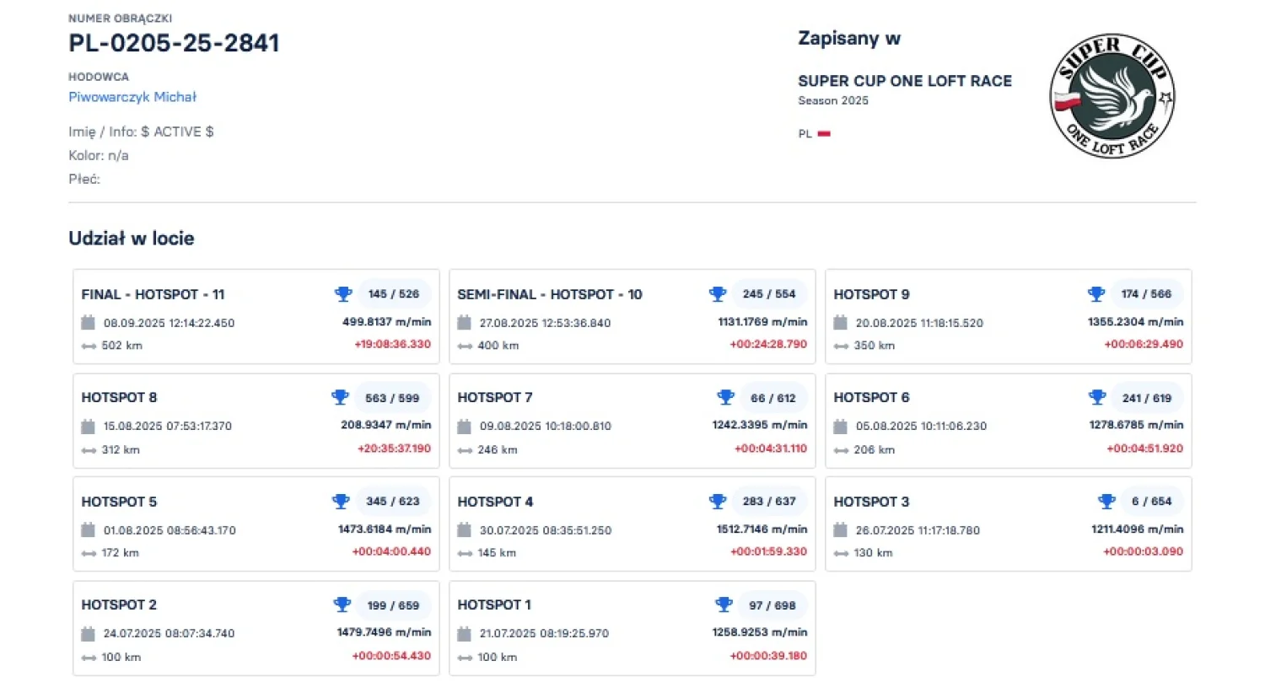
Task: Click the trophy icon in FINAL - HOTSPOT - 11 card
Action: point(343,294)
